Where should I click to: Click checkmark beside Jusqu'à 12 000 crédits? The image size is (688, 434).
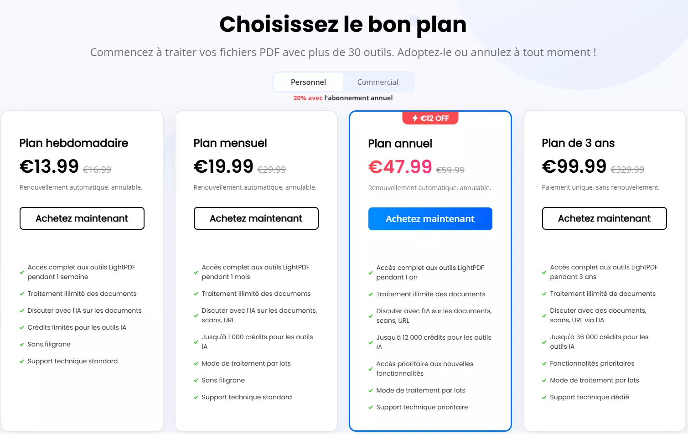click(371, 342)
